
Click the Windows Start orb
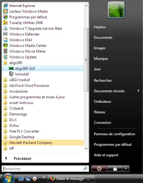coord(8,178)
